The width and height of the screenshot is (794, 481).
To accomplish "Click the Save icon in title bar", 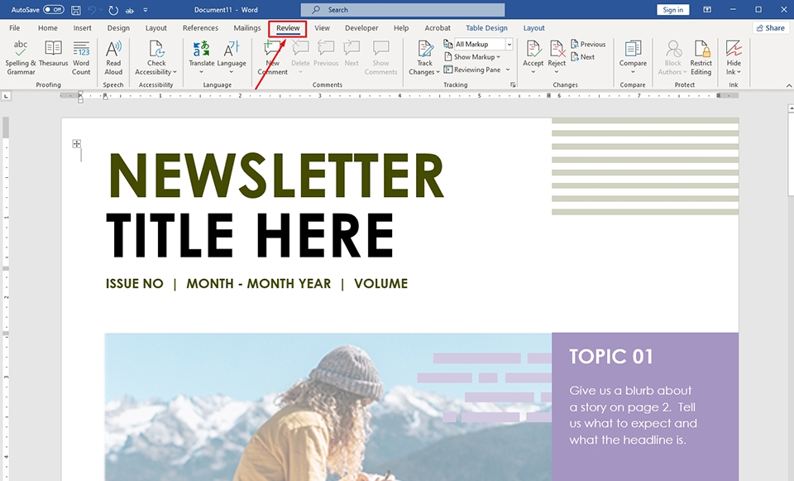I will (x=75, y=10).
